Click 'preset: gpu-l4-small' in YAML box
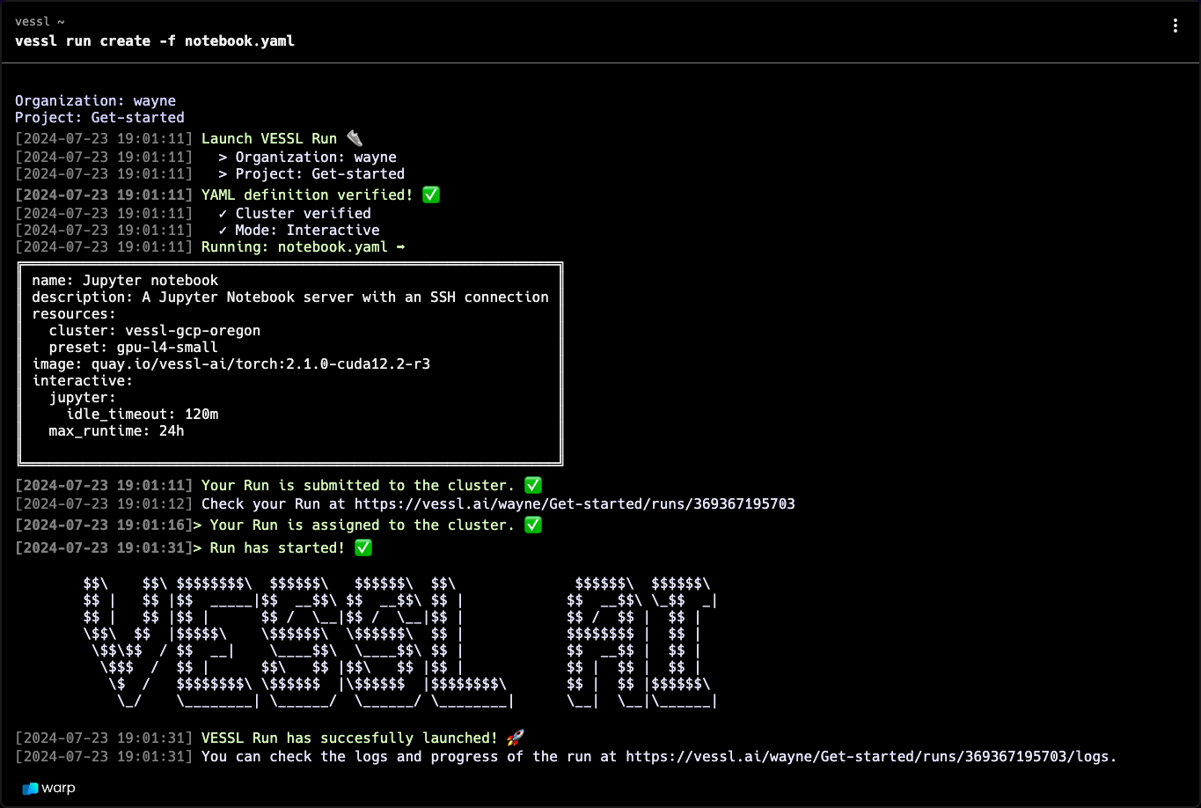Screen dimensions: 1201x808 134,347
